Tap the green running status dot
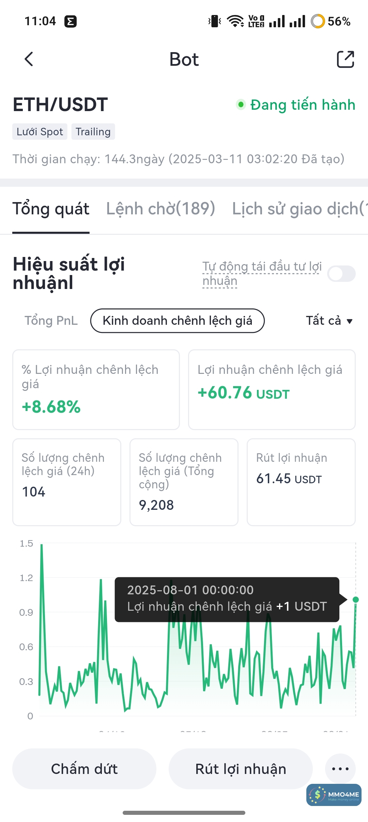 point(241,105)
